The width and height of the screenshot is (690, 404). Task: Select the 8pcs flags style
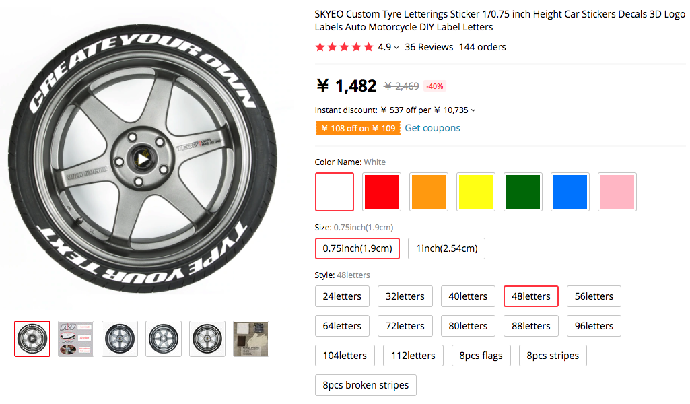click(x=481, y=356)
